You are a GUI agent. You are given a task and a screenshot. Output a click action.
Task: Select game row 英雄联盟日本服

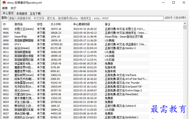pos(75,110)
